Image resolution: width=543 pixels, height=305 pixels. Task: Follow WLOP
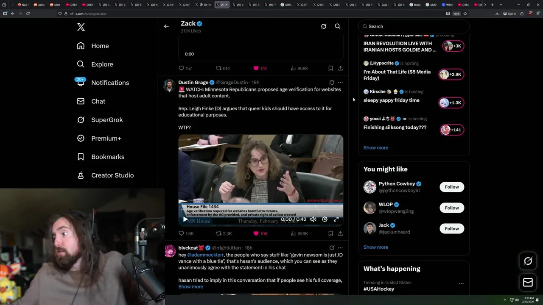[x=452, y=208]
